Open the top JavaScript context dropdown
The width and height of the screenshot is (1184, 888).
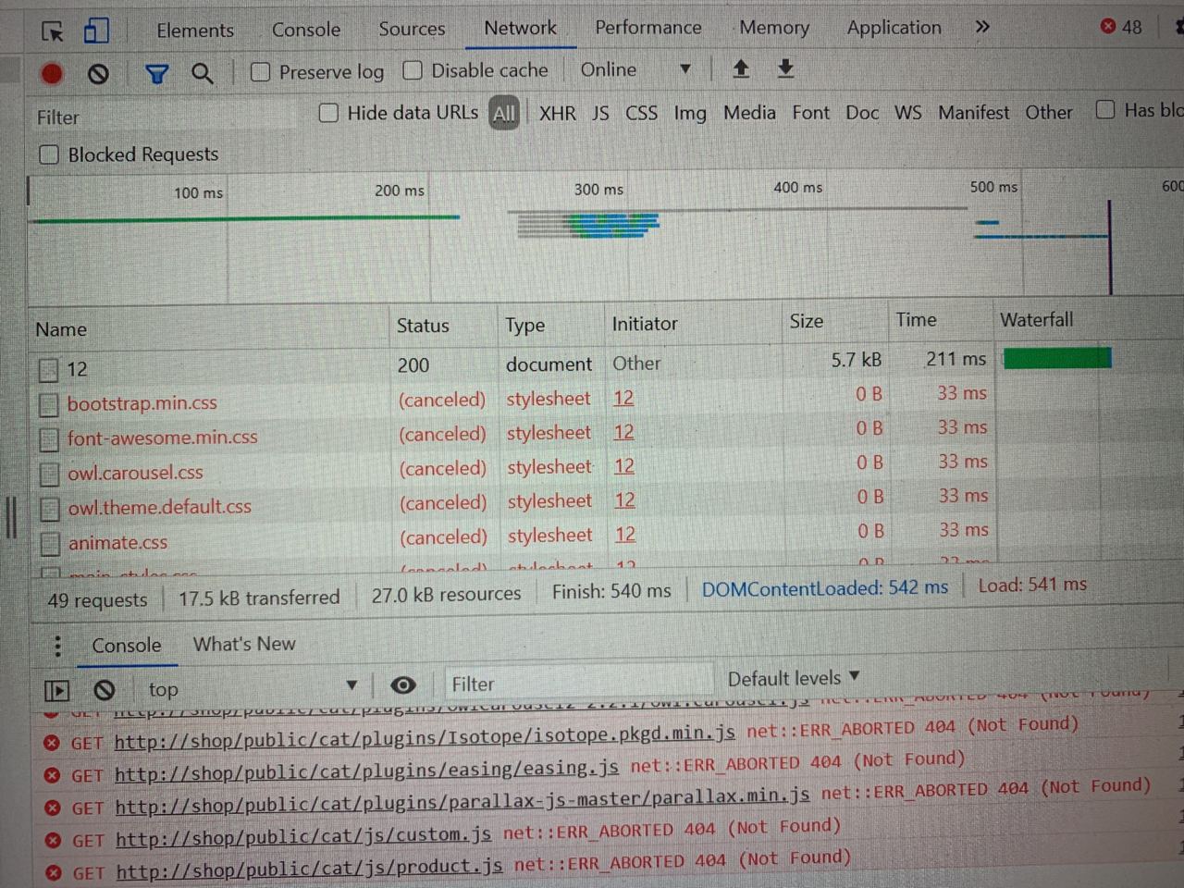pyautogui.click(x=252, y=688)
